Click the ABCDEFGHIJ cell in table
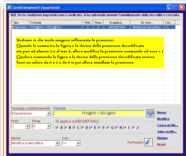 117,27
